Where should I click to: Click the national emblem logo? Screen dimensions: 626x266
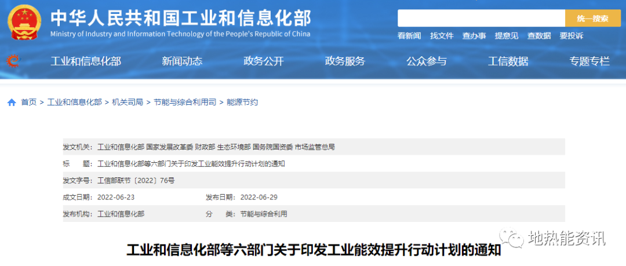tap(24, 22)
